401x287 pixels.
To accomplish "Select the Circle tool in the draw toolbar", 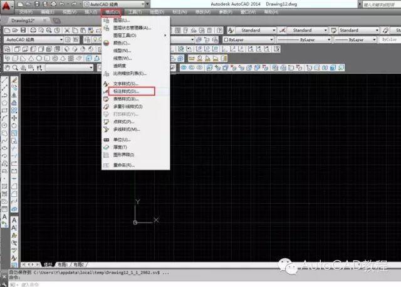I will coord(4,126).
